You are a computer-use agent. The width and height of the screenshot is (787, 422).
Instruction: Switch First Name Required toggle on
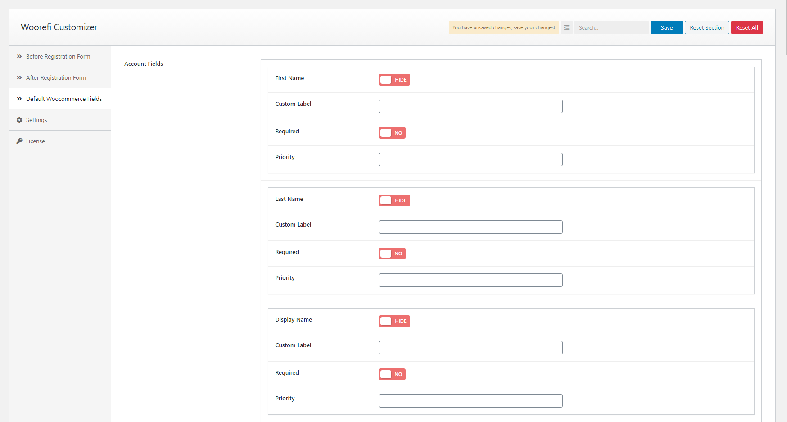[x=392, y=133]
